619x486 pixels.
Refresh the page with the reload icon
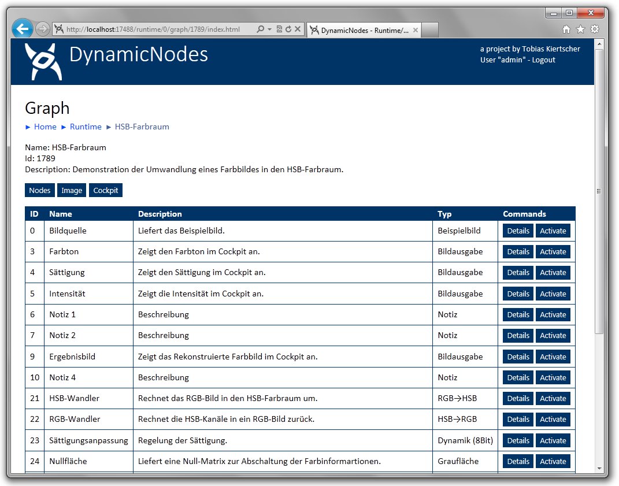pyautogui.click(x=288, y=29)
